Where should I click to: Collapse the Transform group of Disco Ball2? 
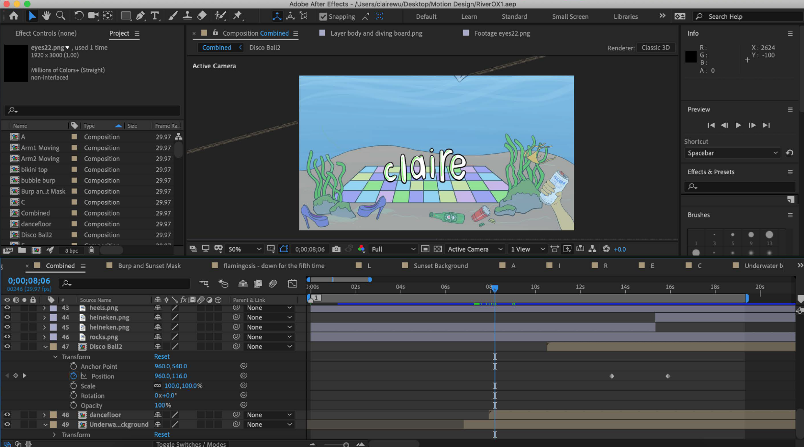(55, 357)
